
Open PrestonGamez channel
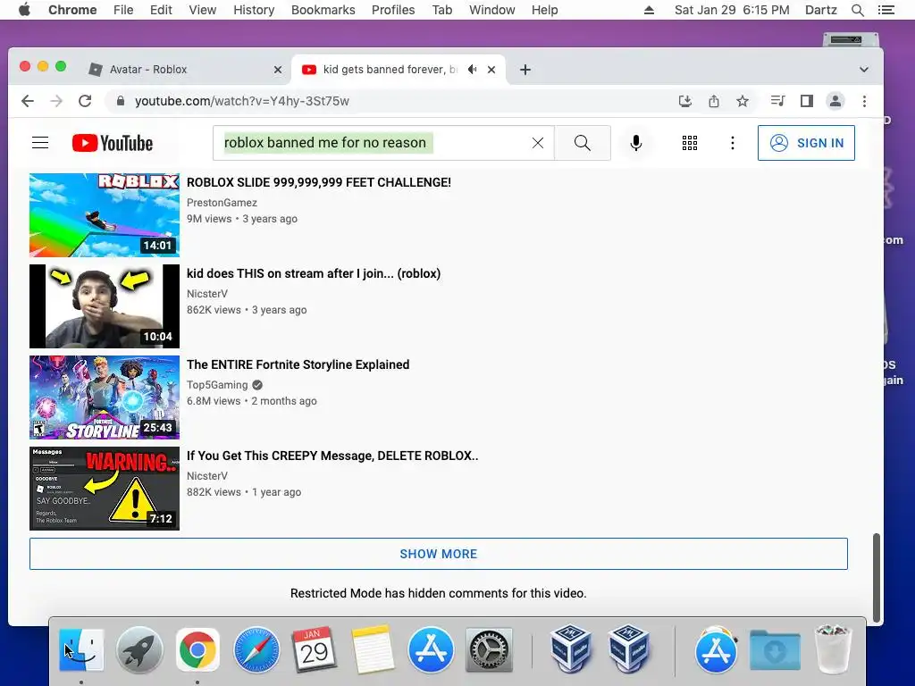[222, 203]
